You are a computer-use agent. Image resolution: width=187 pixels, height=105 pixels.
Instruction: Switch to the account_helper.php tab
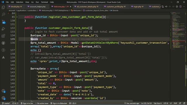(x=38, y=7)
